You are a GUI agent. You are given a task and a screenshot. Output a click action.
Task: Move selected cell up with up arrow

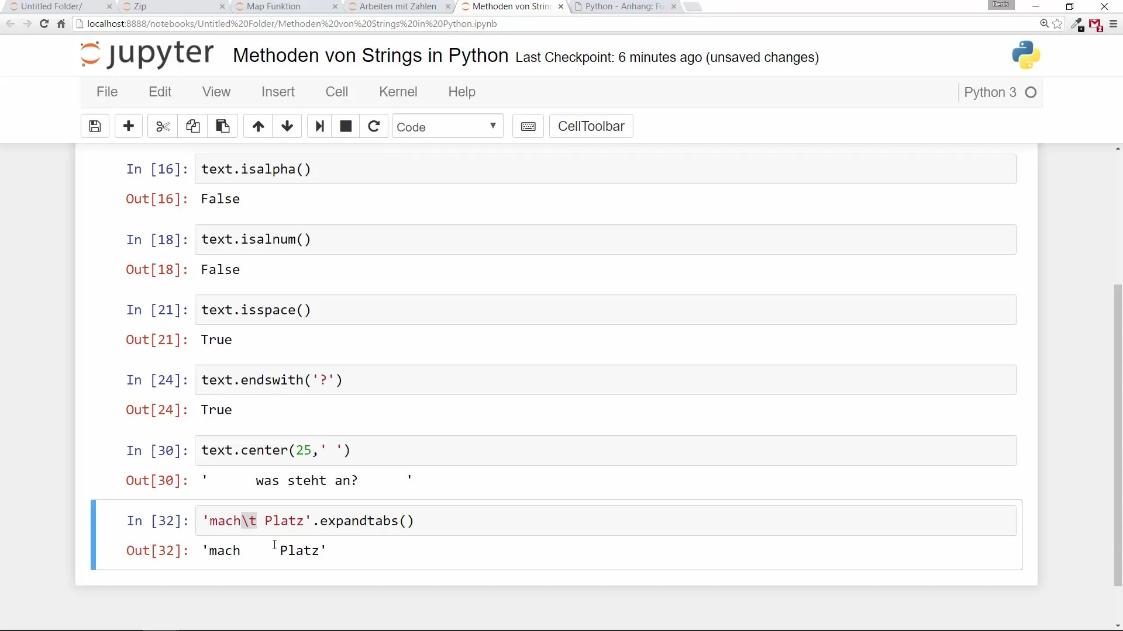pos(258,126)
